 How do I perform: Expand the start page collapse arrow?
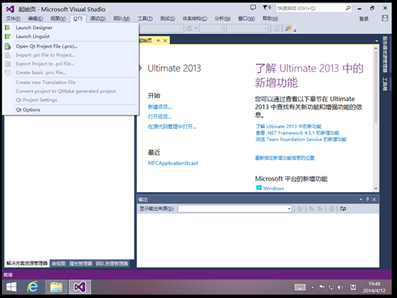(140, 68)
